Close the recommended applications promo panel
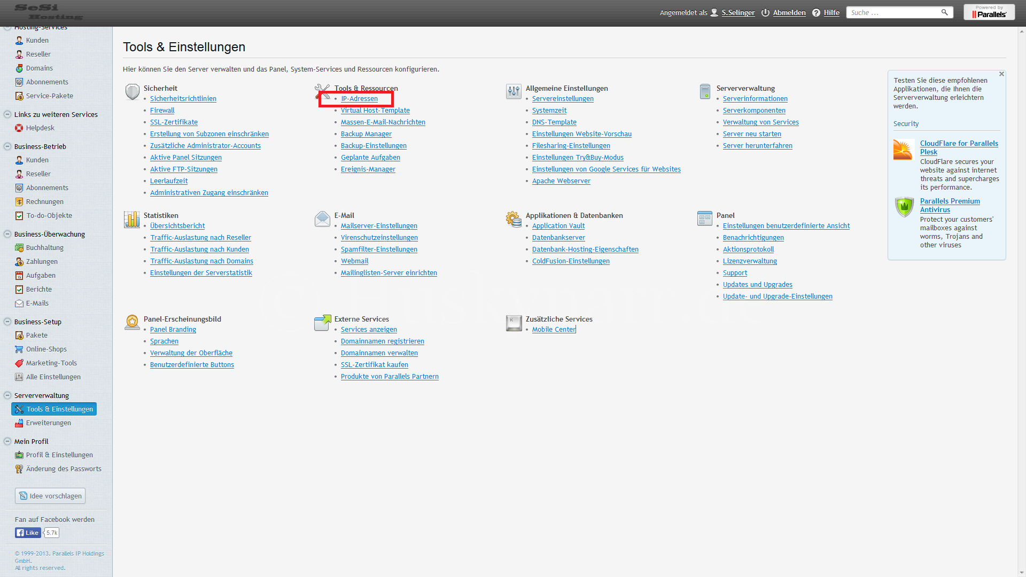The image size is (1026, 577). click(x=1001, y=74)
